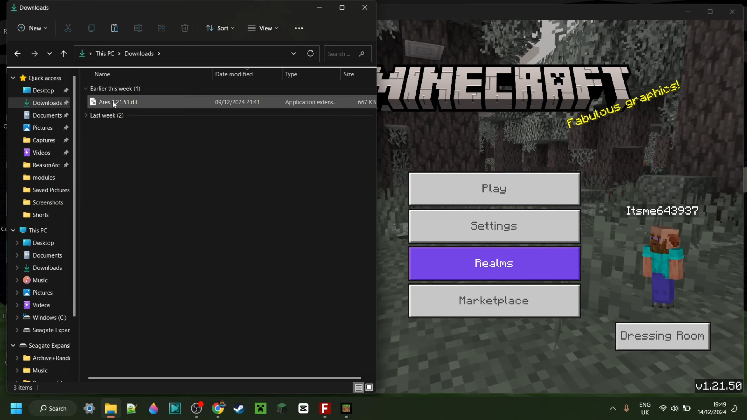Click This PC breadcrumb in address bar

coord(105,53)
